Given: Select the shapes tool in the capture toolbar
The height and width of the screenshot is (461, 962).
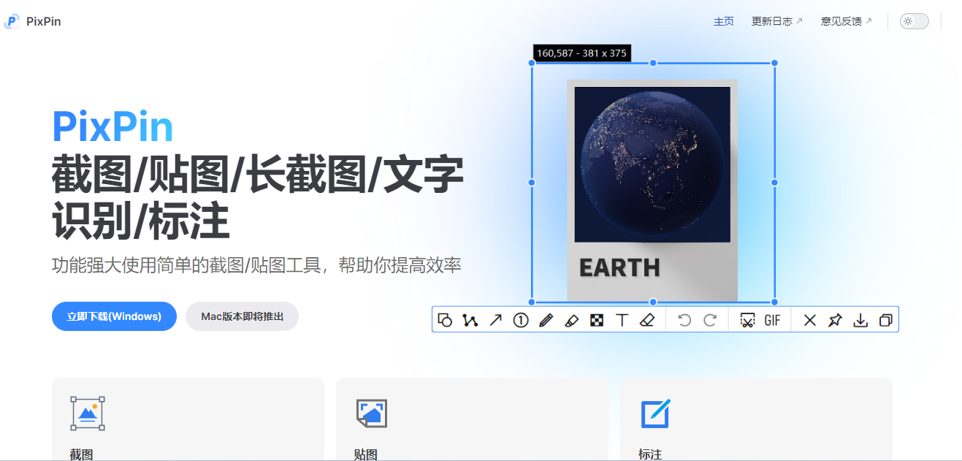Looking at the screenshot, I should [x=445, y=320].
